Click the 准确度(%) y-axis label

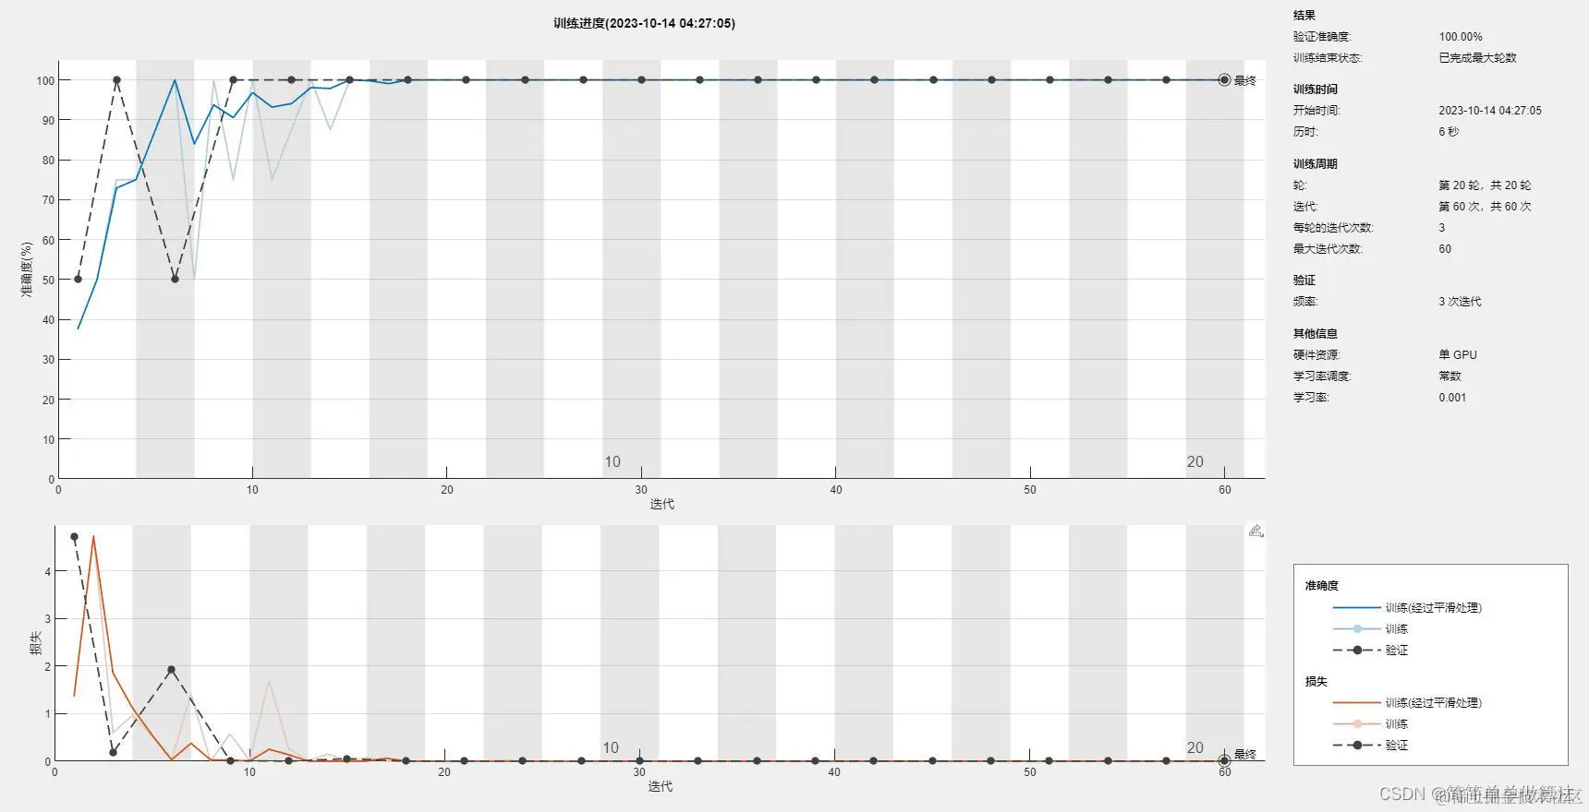27,269
